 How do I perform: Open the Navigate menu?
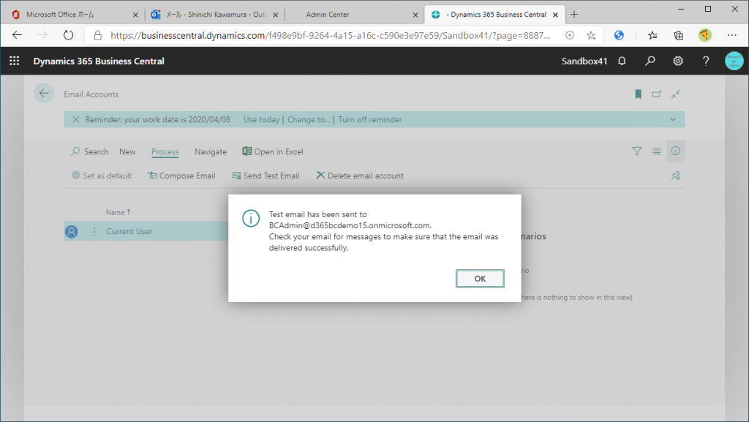211,151
